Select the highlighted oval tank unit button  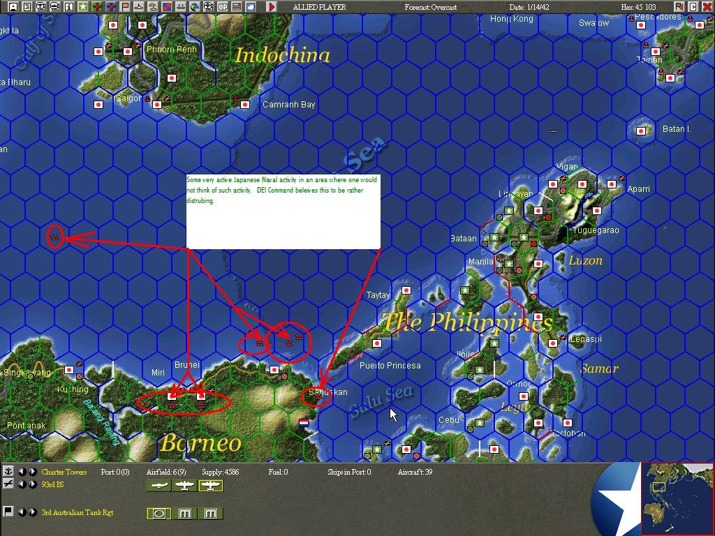point(159,514)
